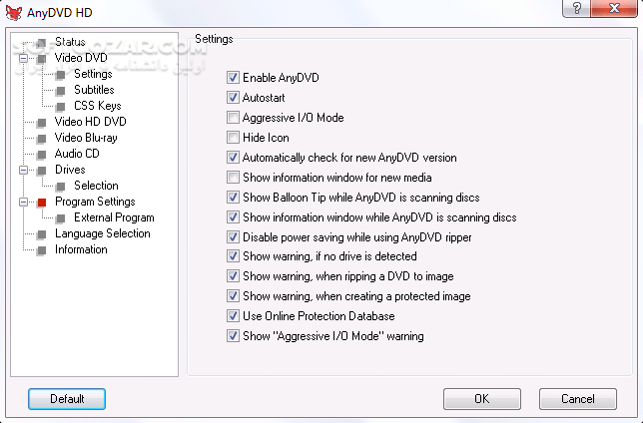Click the icon beside CSS Keys
The image size is (643, 423).
coord(61,106)
